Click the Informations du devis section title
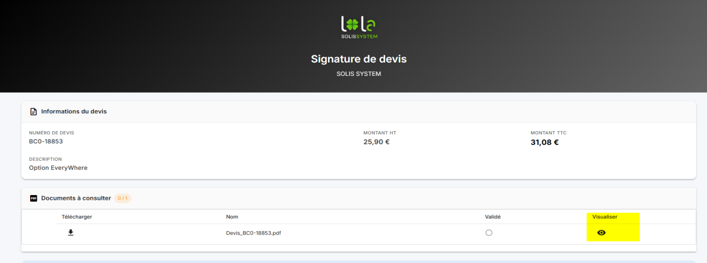This screenshot has height=263, width=707. coord(74,111)
